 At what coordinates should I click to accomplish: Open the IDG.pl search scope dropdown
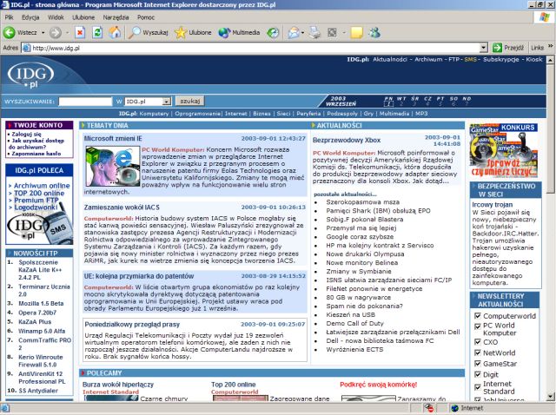coord(166,102)
